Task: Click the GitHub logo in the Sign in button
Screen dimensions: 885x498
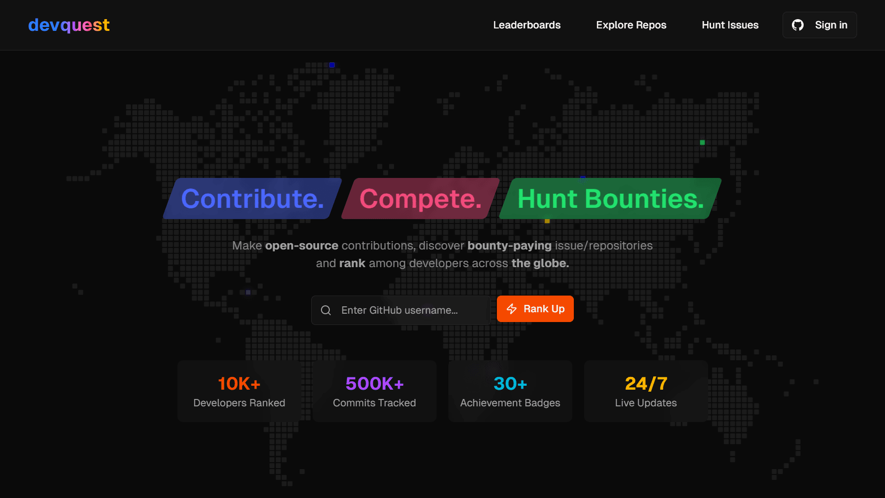Action: click(797, 25)
